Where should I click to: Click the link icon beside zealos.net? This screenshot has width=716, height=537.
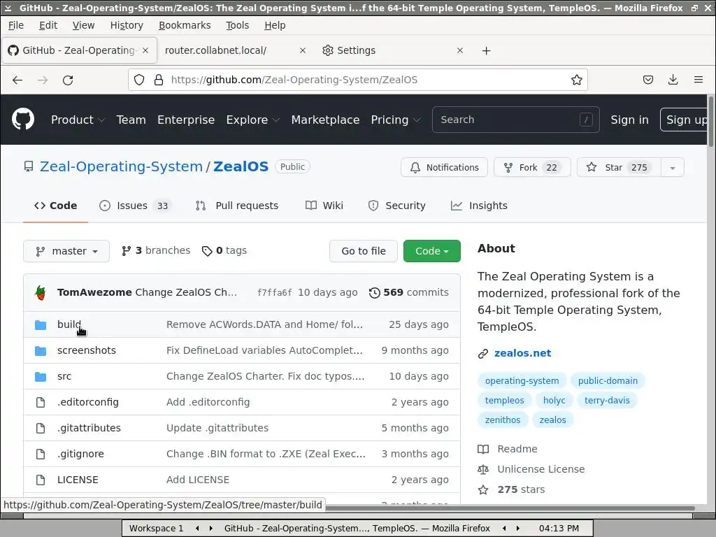coord(482,353)
